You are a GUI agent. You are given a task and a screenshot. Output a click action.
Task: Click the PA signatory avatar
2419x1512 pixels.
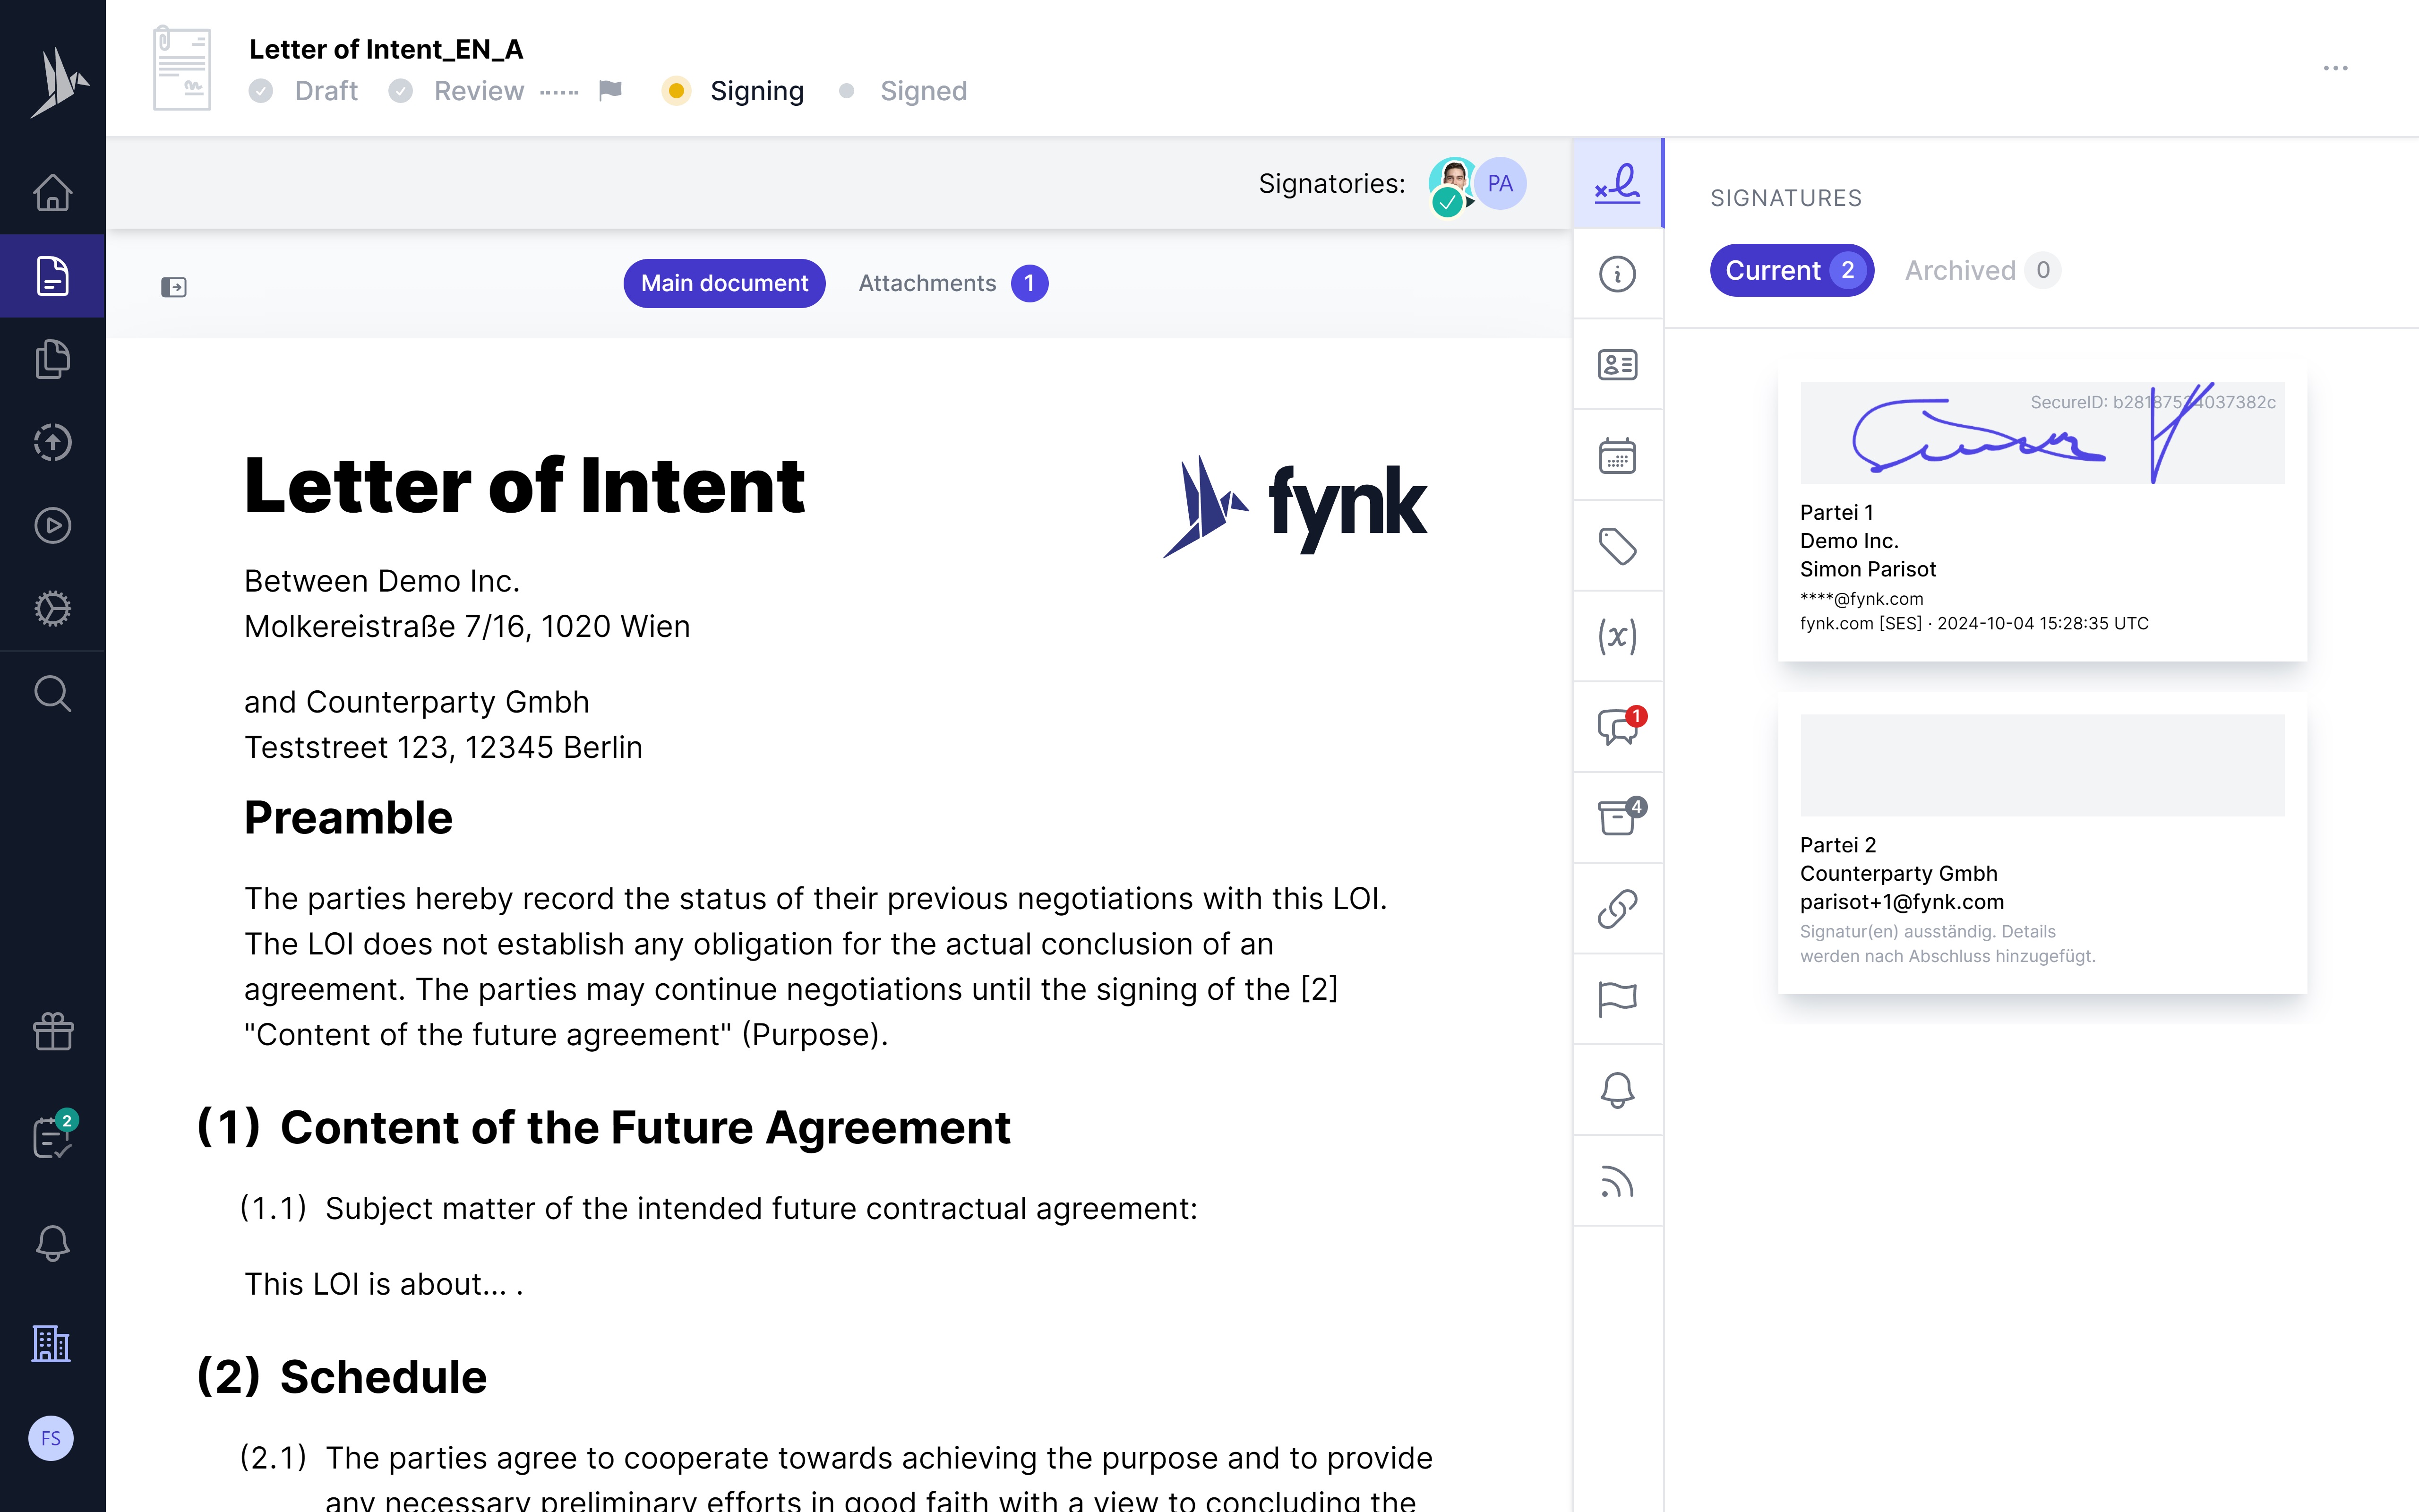click(x=1500, y=184)
